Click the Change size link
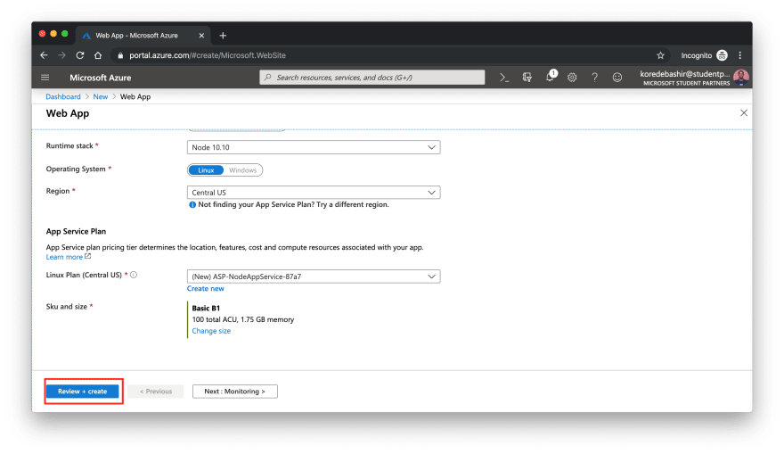784x454 pixels. coord(211,331)
